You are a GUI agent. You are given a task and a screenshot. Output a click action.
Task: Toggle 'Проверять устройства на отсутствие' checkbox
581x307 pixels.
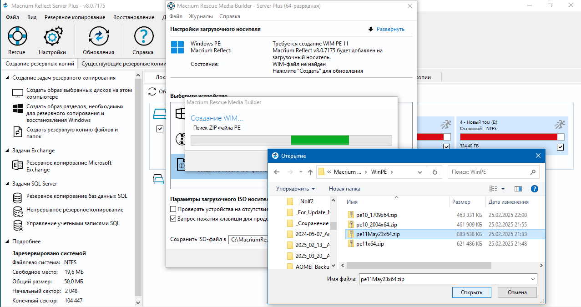173,209
